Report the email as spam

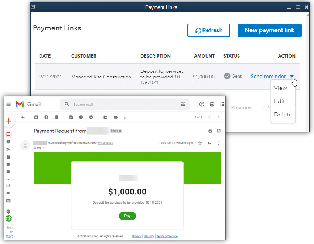pos(46,117)
